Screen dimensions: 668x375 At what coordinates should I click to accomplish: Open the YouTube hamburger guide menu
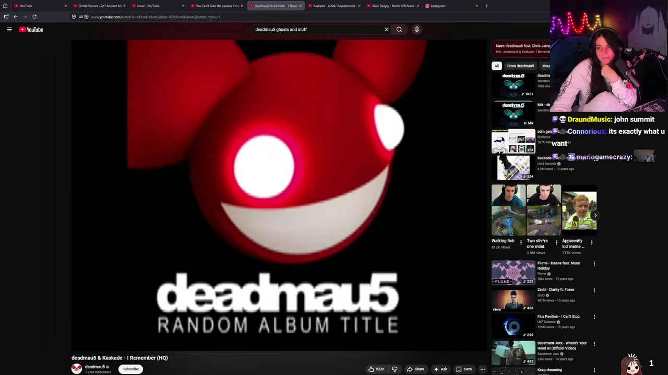pos(9,30)
